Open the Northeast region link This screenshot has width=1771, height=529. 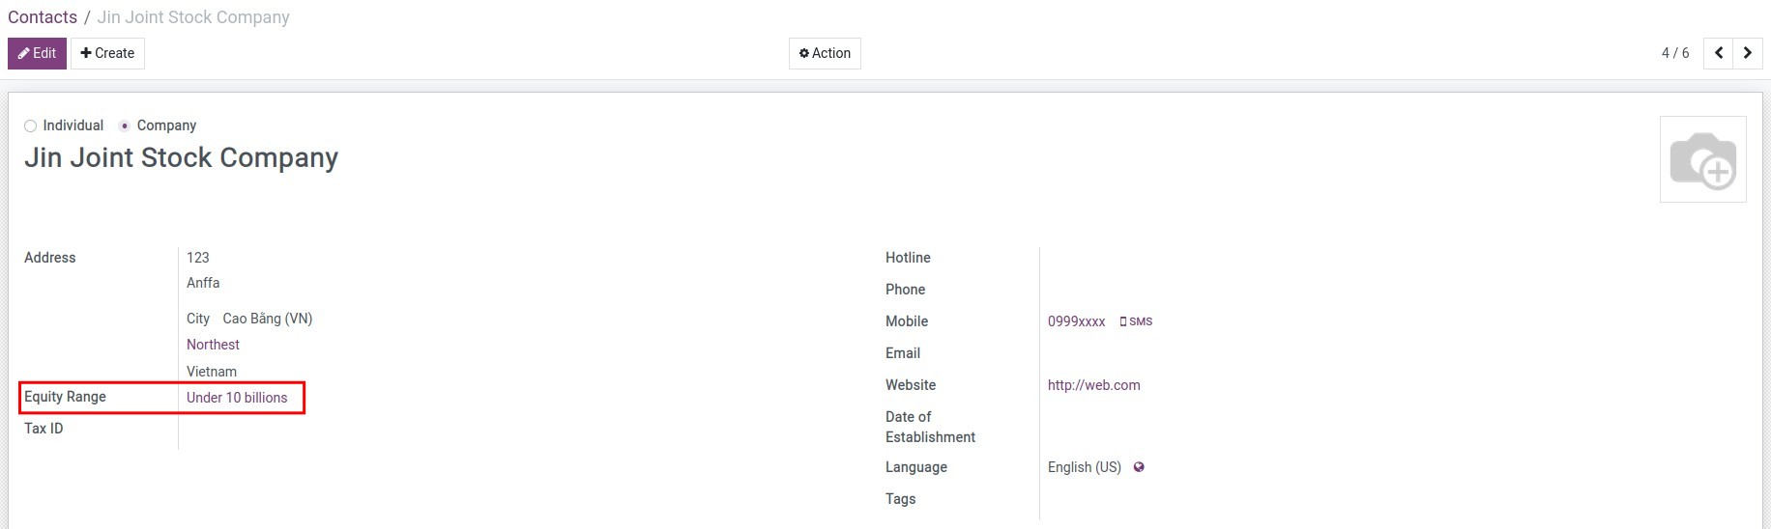coord(213,345)
